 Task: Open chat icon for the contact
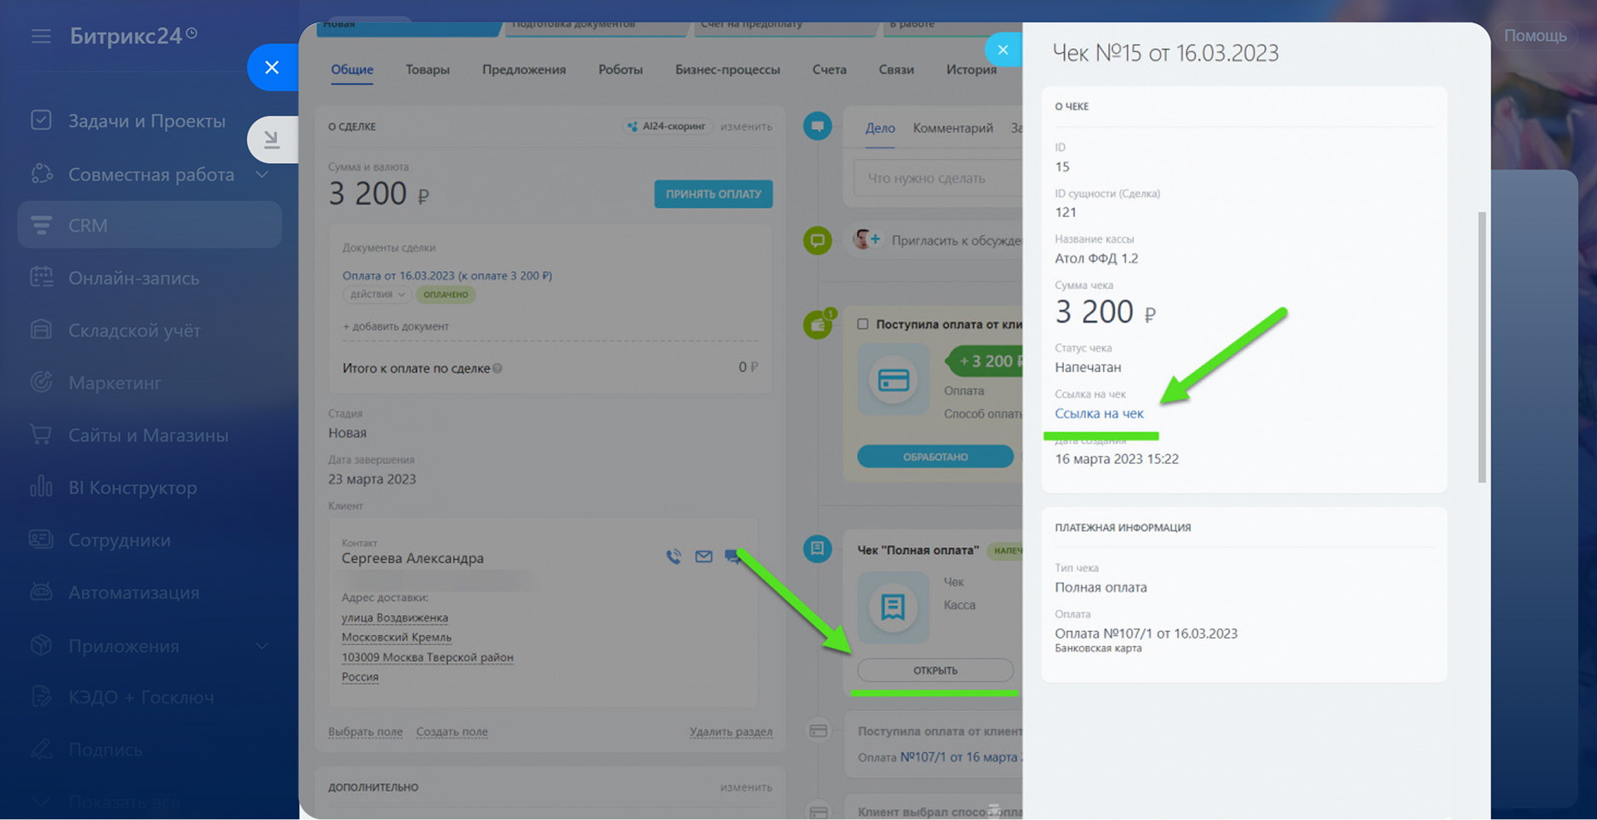point(732,556)
